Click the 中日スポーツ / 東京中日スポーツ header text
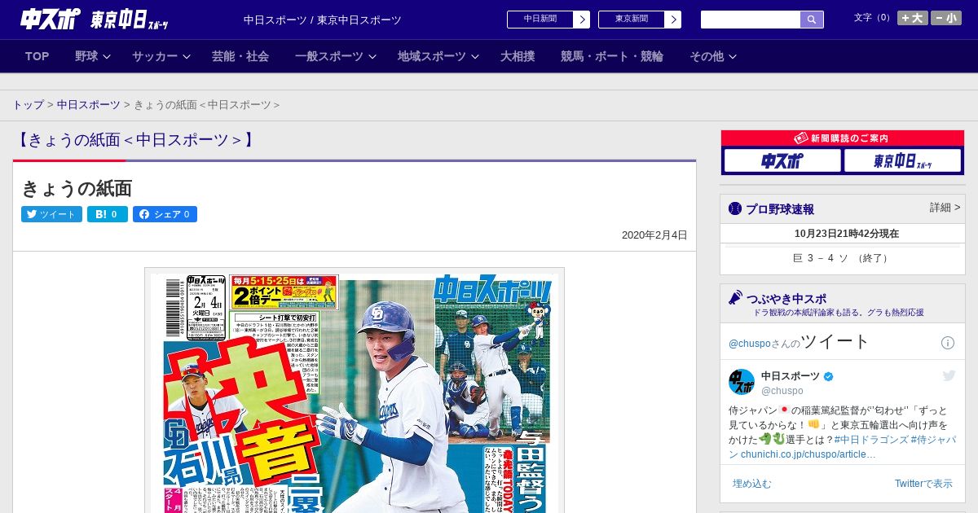Image resolution: width=978 pixels, height=513 pixels. click(x=323, y=20)
